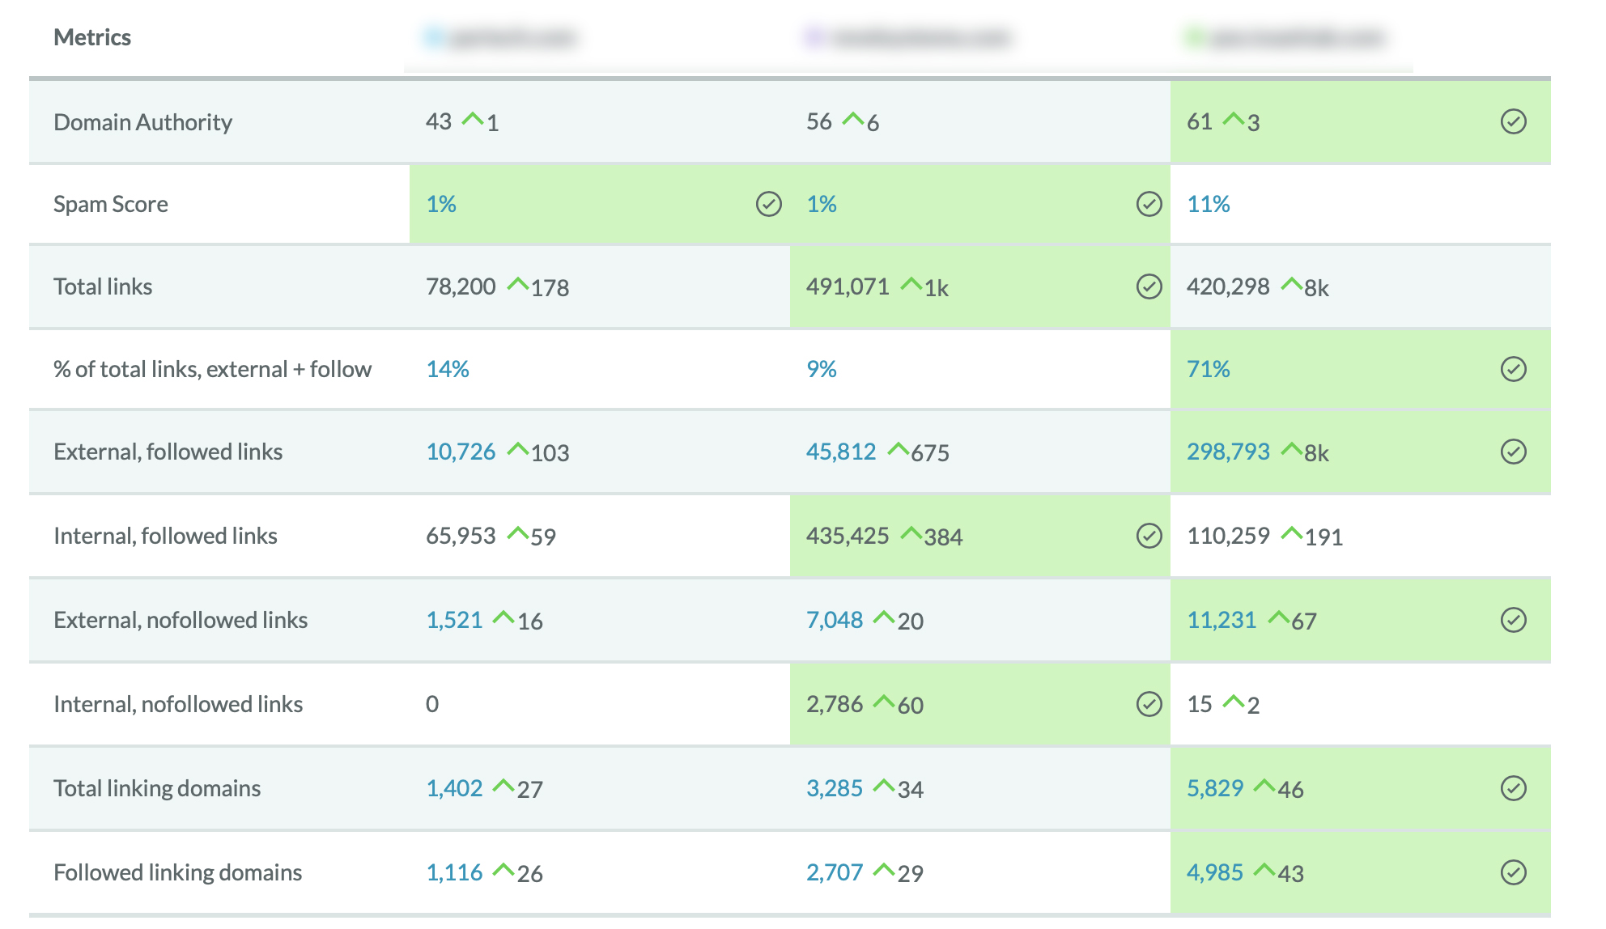Click checkmark icon in Total links row

coord(1149,286)
